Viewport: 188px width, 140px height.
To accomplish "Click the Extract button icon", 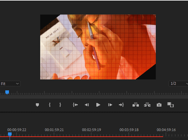I will tap(147, 105).
